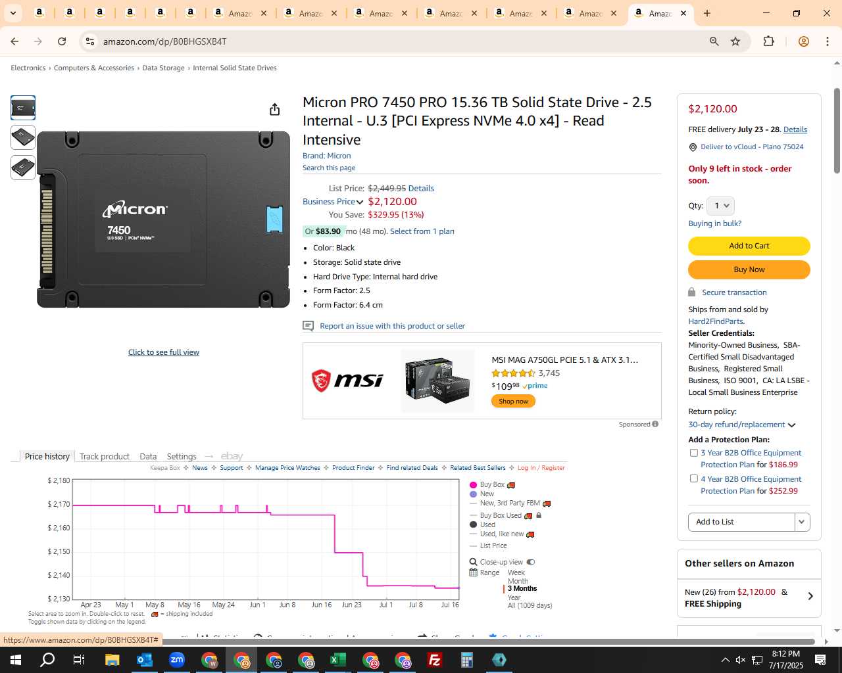Open Click to see full view link
Image resolution: width=842 pixels, height=673 pixels.
164,352
